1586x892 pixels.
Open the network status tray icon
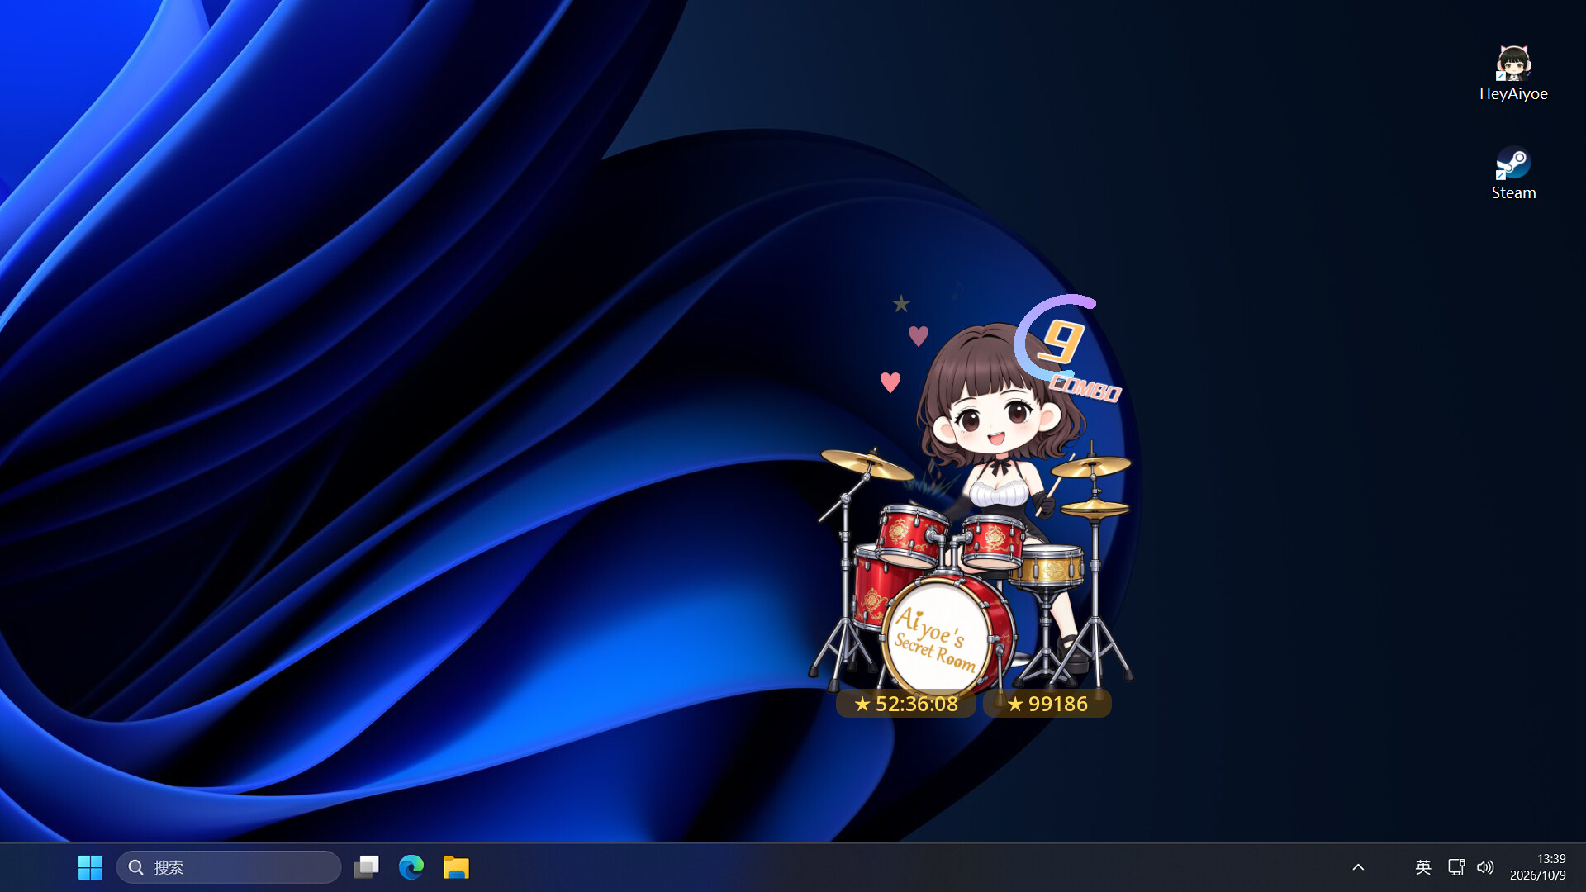(x=1456, y=867)
